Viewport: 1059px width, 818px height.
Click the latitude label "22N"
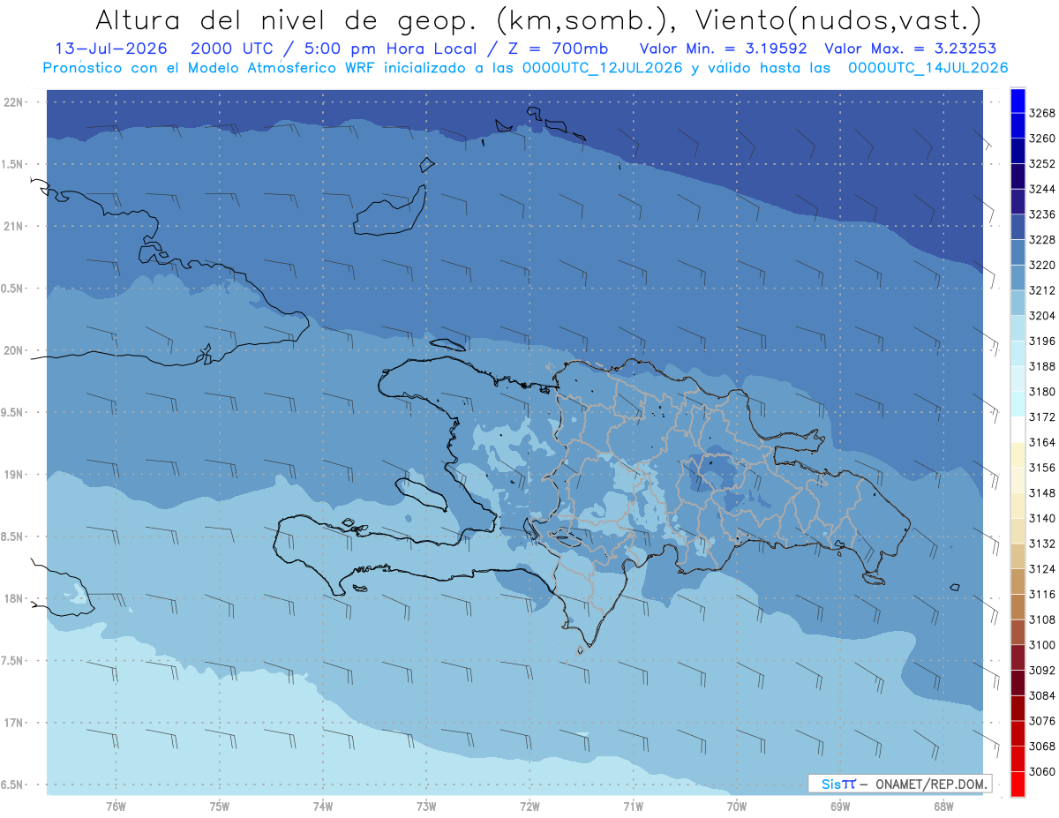pyautogui.click(x=13, y=102)
